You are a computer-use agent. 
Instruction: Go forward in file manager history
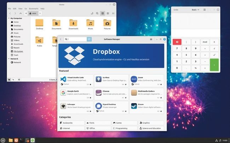click(x=15, y=13)
